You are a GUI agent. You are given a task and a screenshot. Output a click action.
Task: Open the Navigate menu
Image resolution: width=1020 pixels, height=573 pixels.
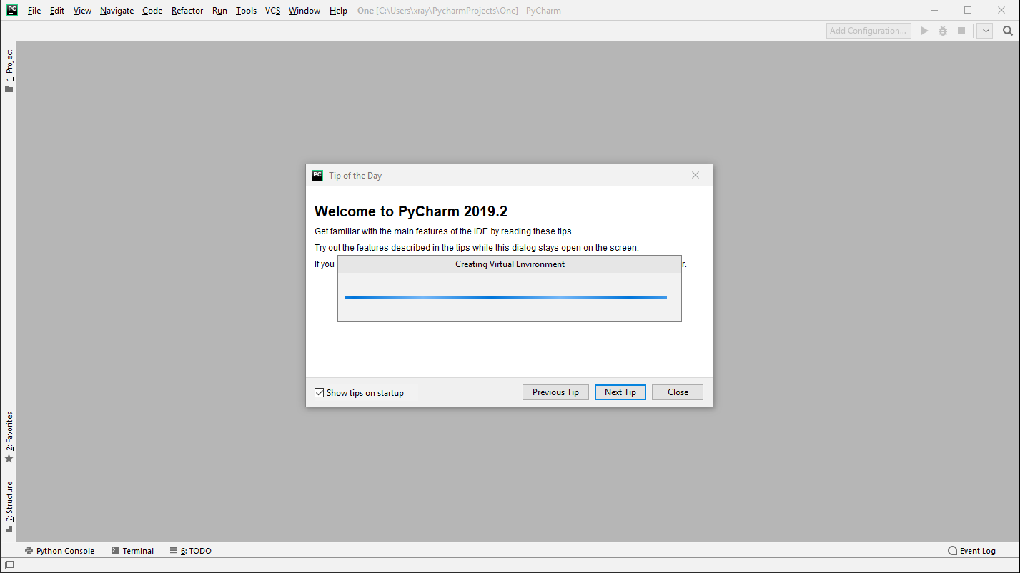tap(117, 11)
